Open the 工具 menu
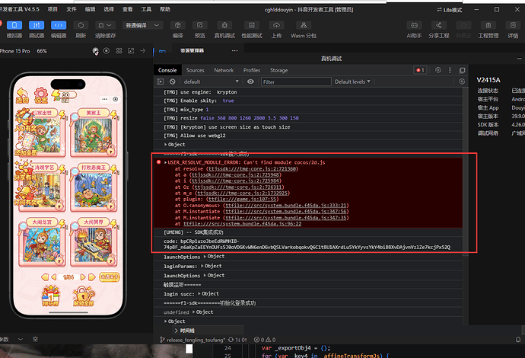Screen dimensions: 525x358 146,9
